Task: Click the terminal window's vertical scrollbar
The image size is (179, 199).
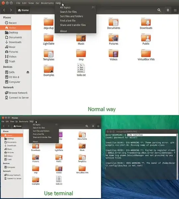Action: pyautogui.click(x=177, y=156)
